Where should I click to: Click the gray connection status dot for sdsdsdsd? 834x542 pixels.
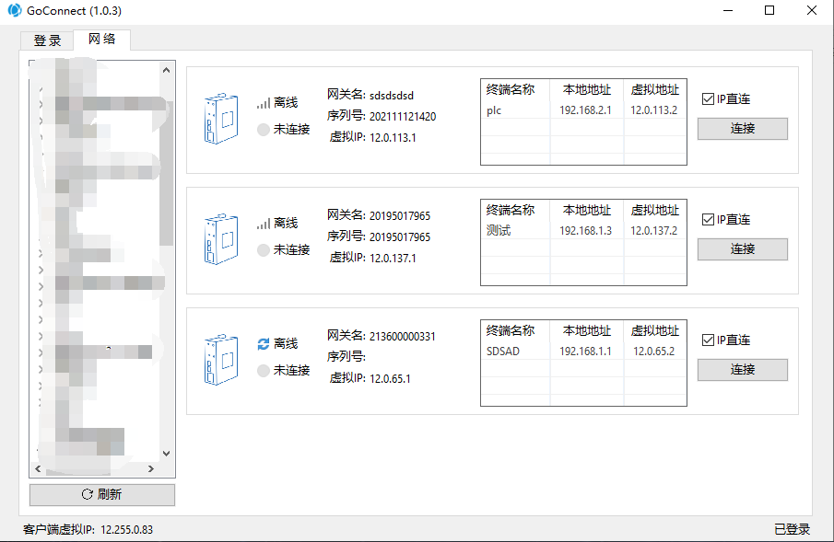264,130
